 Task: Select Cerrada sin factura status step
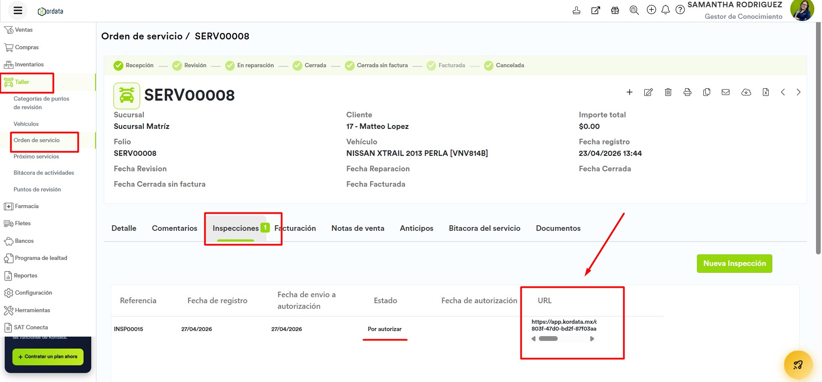click(x=377, y=66)
